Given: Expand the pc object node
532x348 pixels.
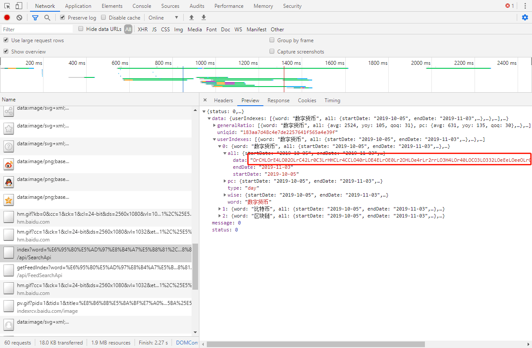Looking at the screenshot, I should click(x=224, y=181).
